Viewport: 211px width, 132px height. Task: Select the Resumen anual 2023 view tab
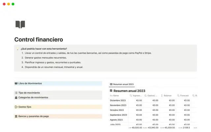click(x=122, y=84)
